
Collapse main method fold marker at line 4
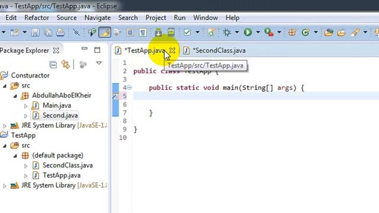pyautogui.click(x=130, y=88)
